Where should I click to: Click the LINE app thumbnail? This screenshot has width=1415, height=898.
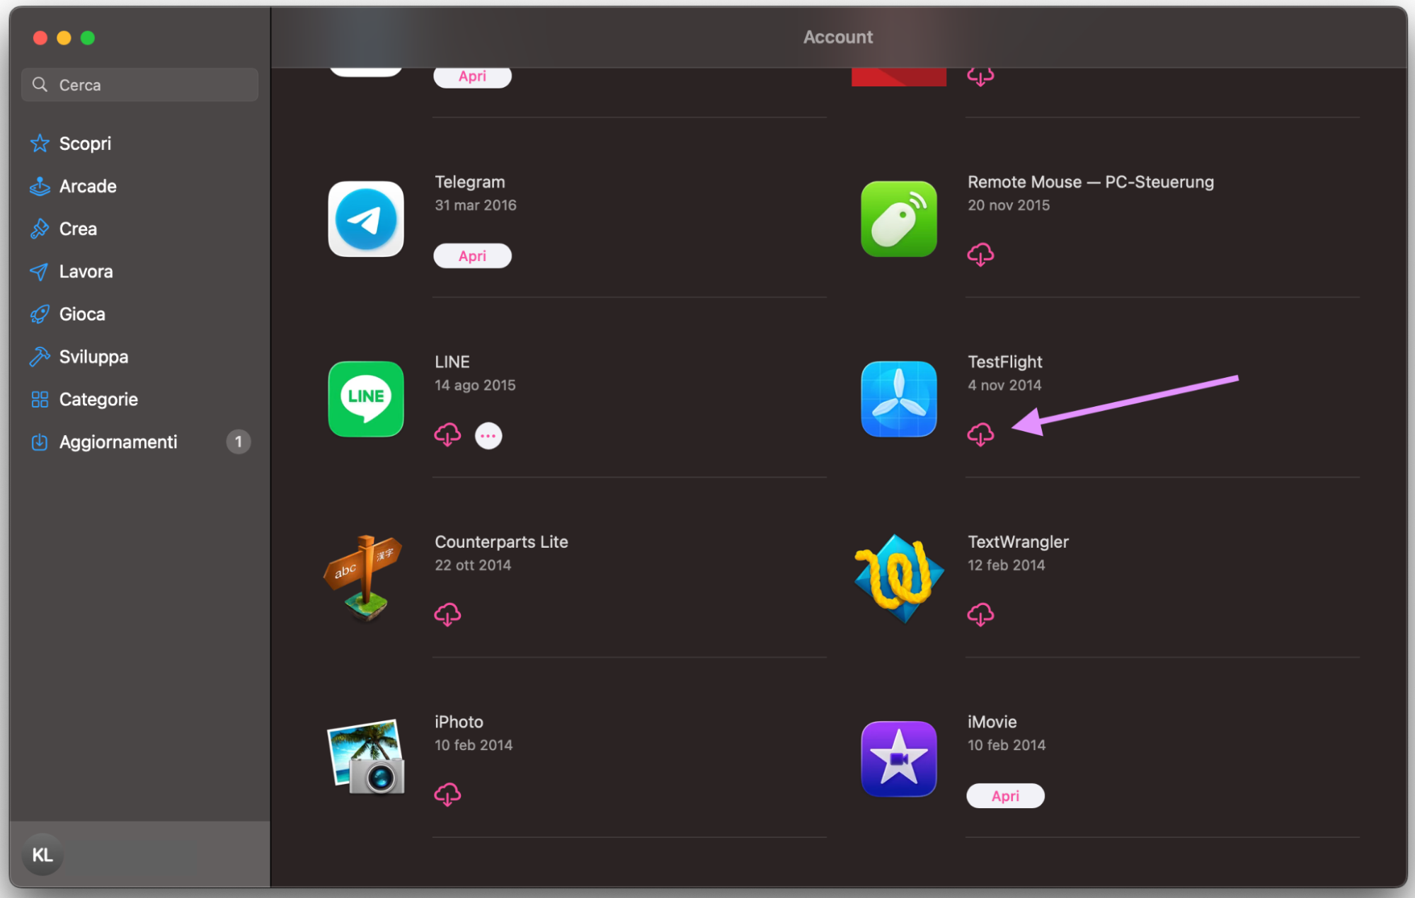point(365,399)
